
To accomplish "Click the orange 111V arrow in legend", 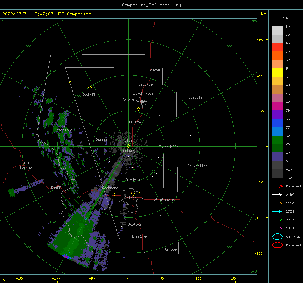I will 277,203.
